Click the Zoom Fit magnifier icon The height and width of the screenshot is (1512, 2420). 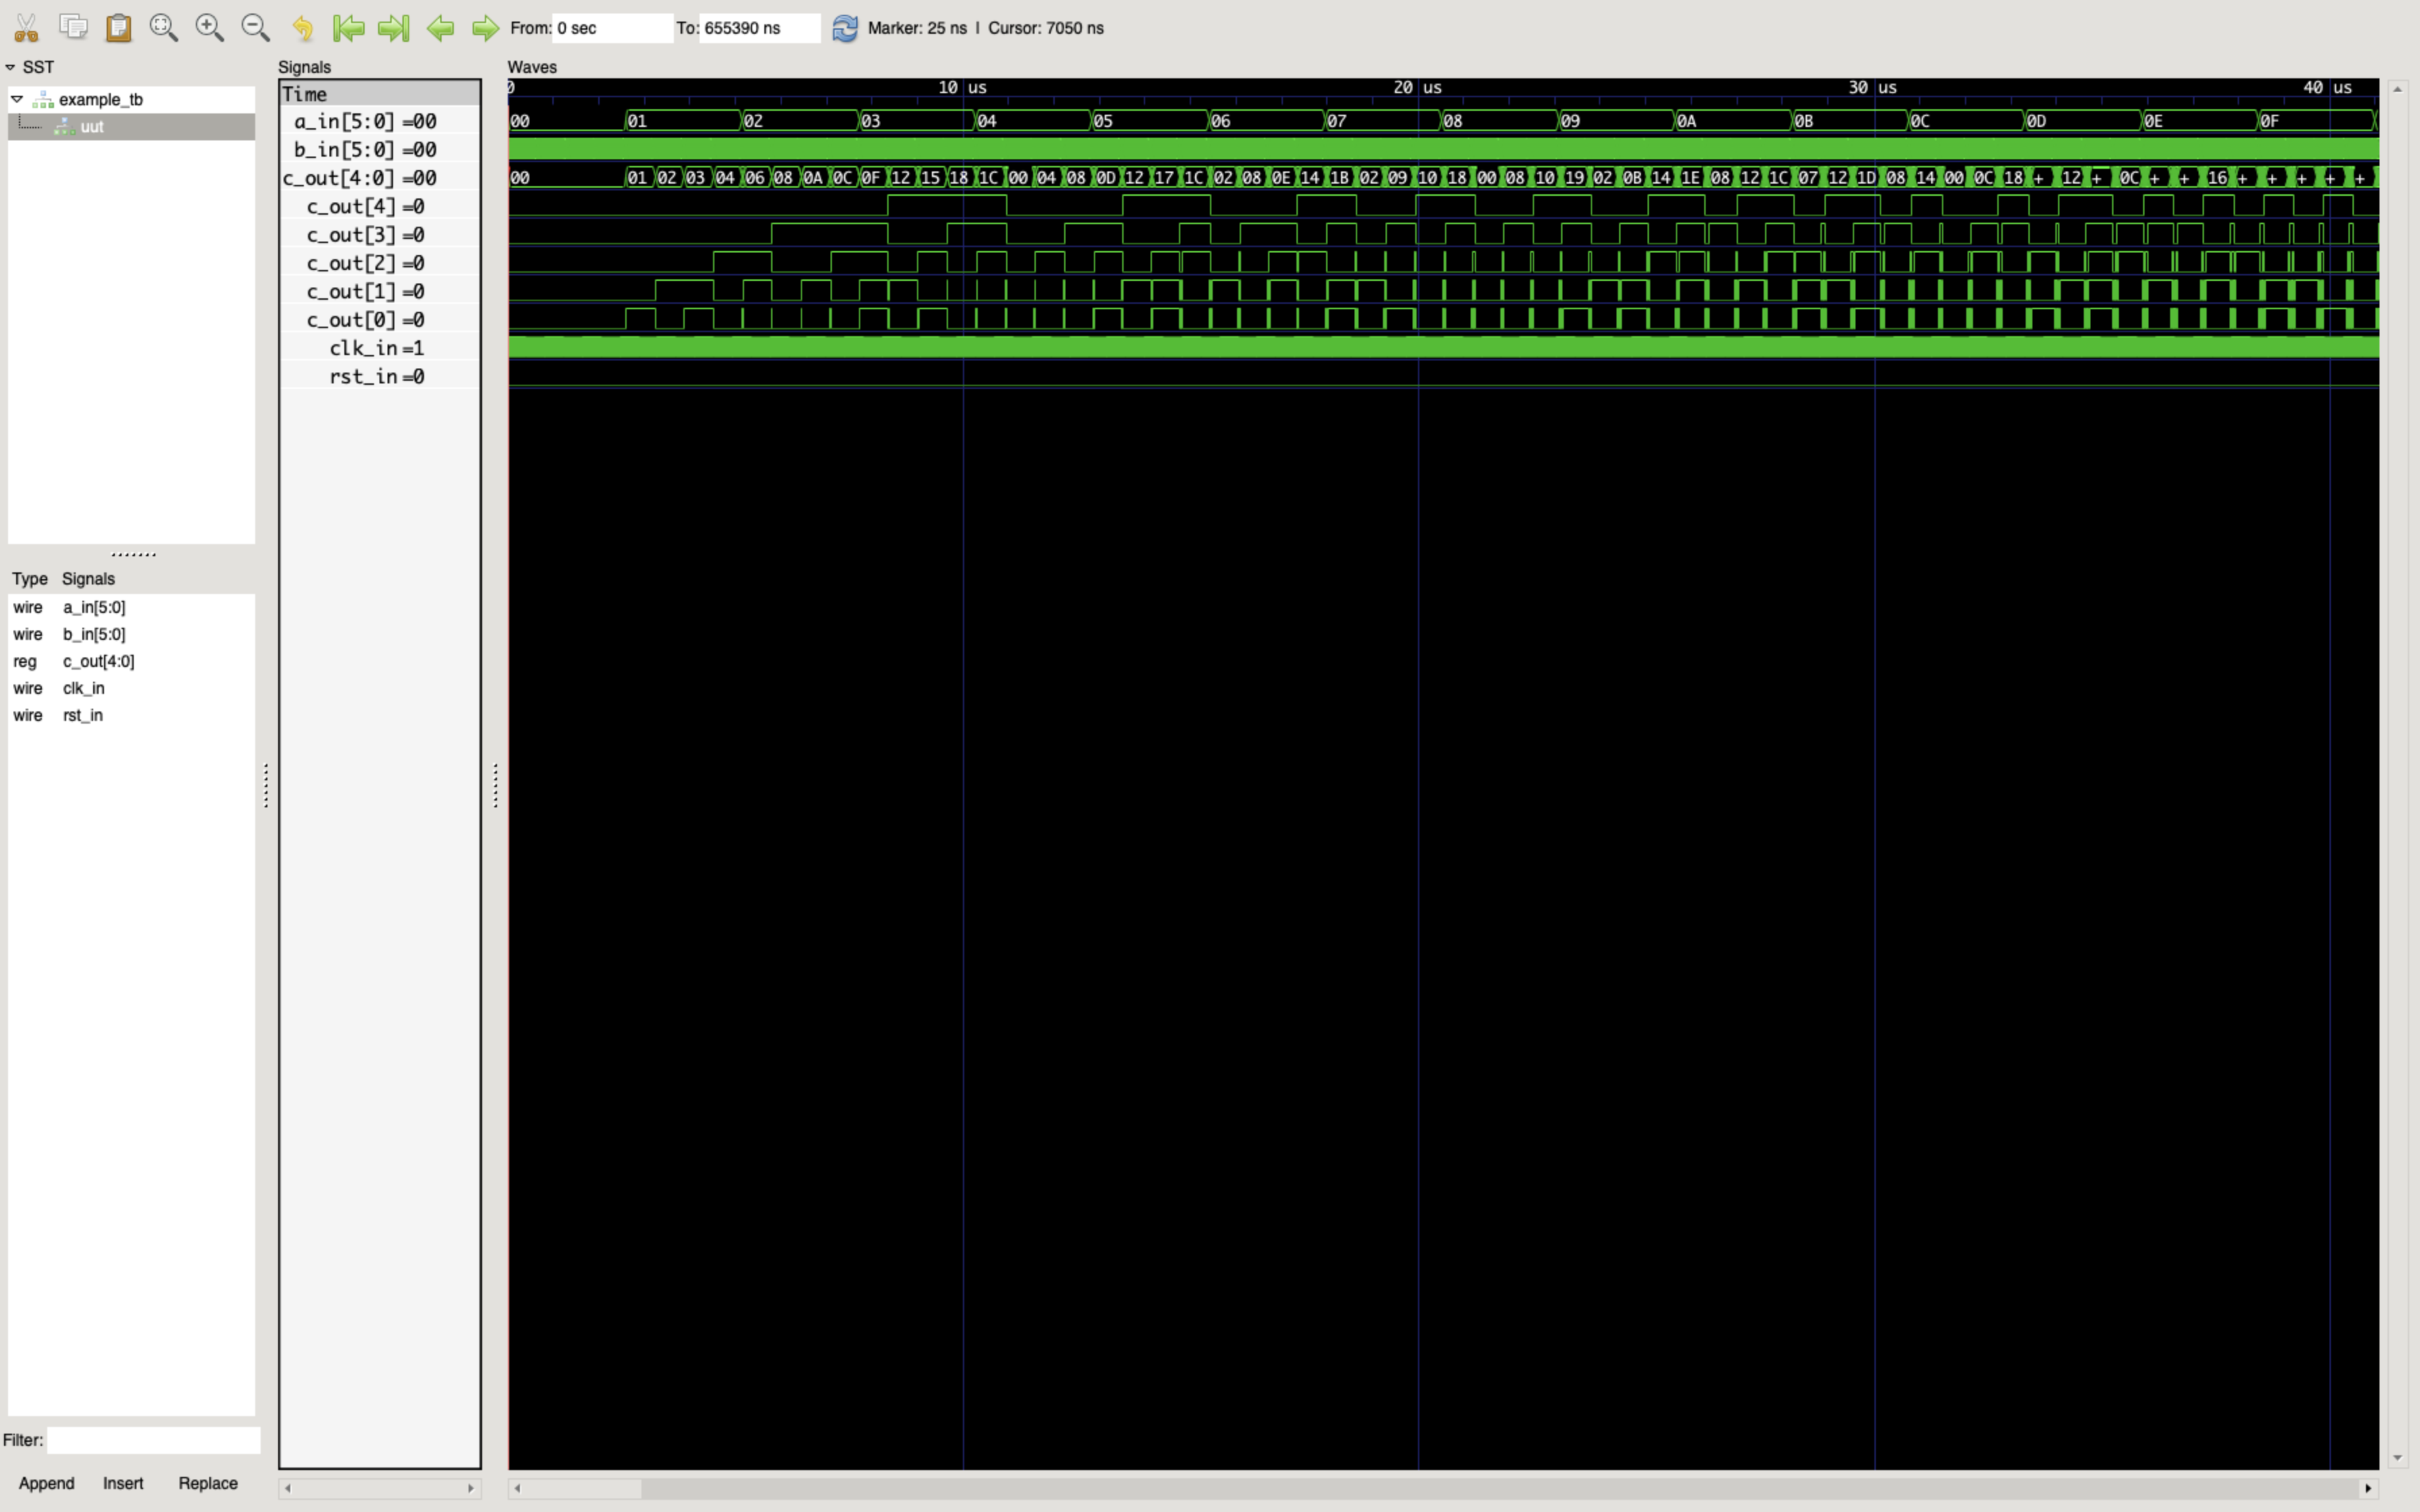(164, 28)
